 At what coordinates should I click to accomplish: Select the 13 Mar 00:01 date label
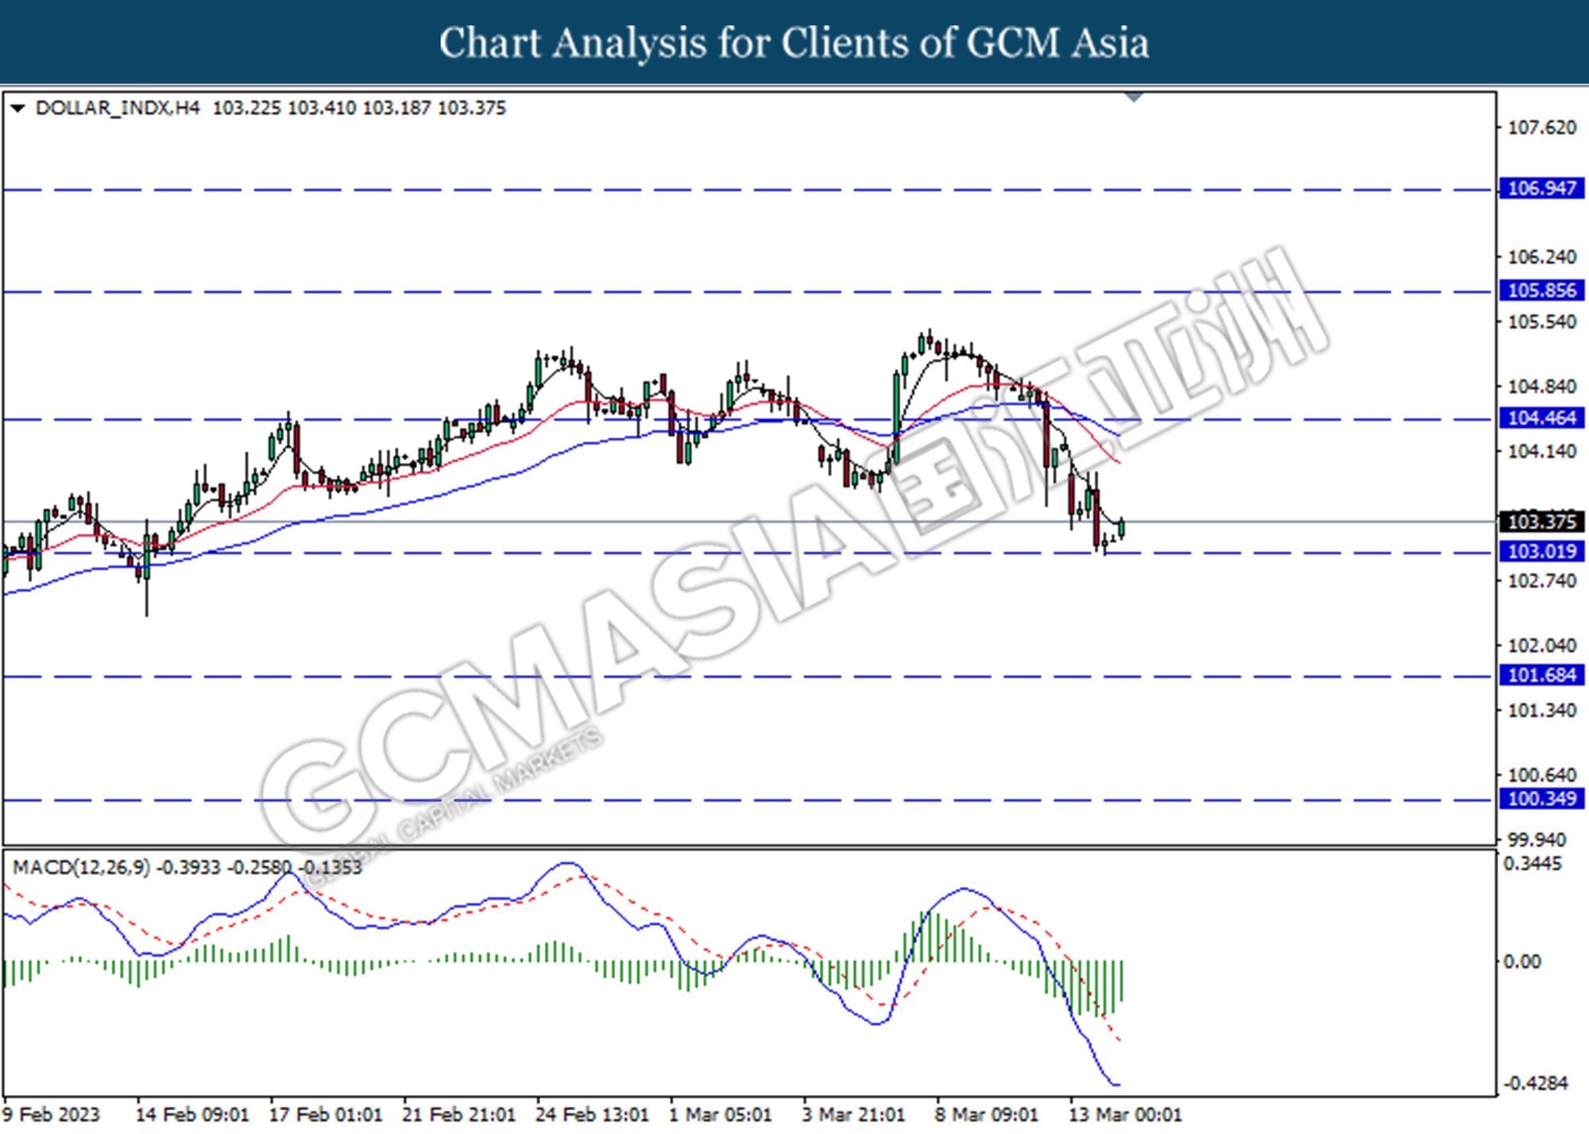coord(1125,1115)
